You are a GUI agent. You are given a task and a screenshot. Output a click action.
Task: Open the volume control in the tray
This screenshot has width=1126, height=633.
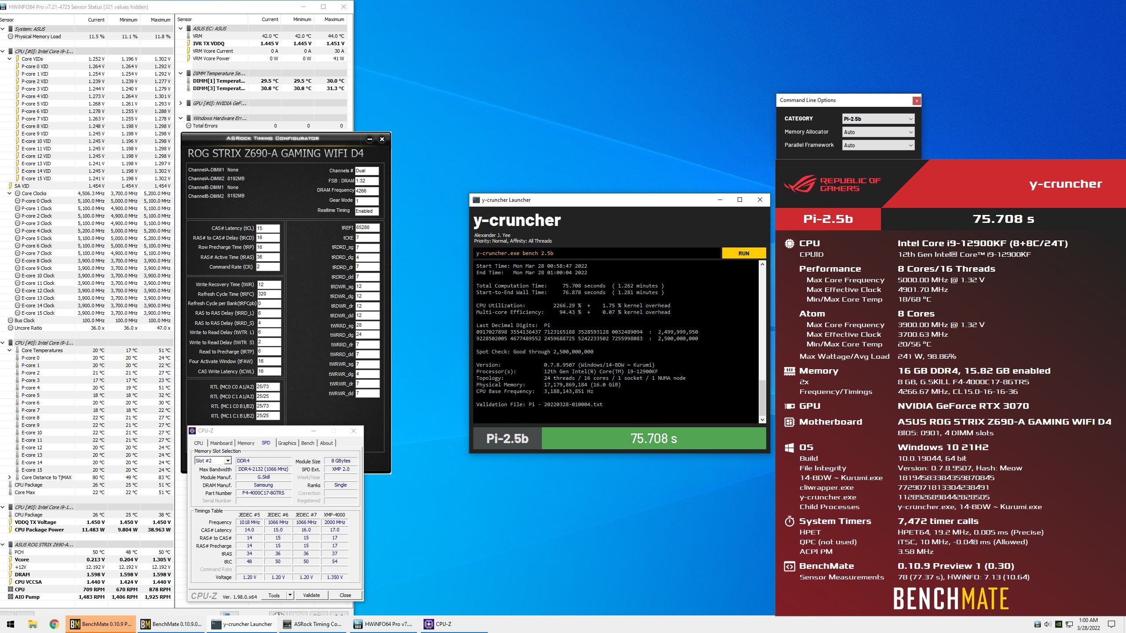coord(1047,624)
